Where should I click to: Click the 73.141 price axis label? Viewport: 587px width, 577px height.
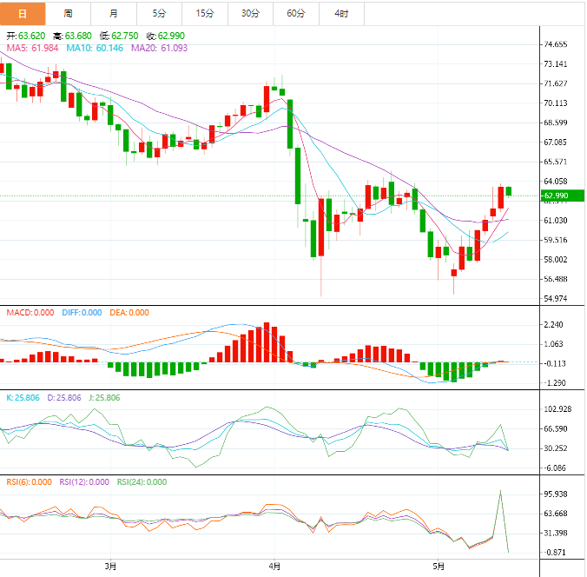(x=556, y=64)
